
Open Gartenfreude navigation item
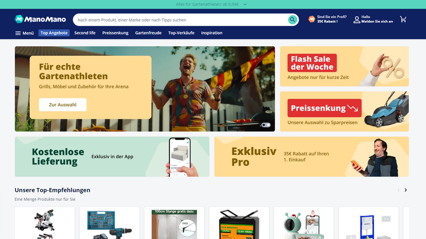click(x=149, y=33)
